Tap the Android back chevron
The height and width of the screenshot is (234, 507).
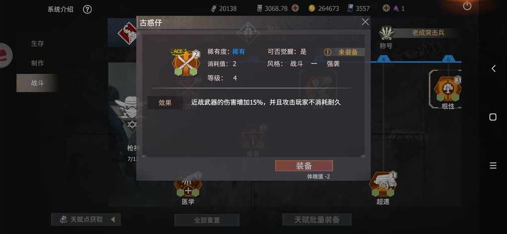(494, 69)
